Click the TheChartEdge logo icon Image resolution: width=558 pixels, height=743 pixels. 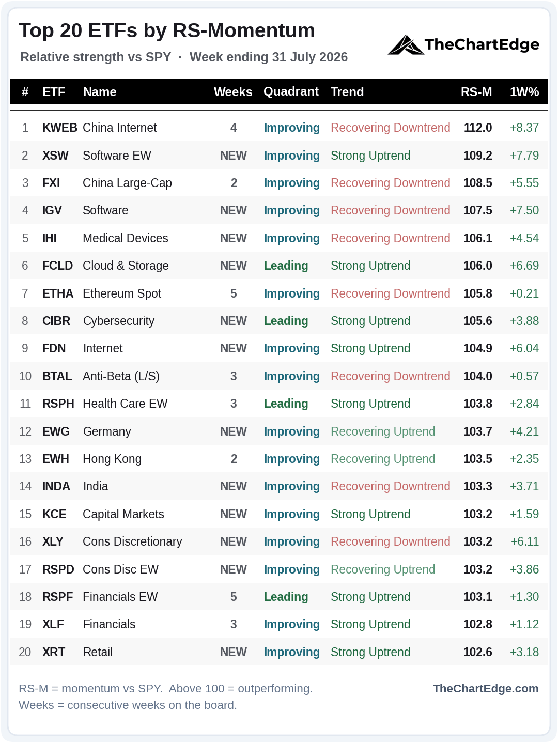(406, 45)
